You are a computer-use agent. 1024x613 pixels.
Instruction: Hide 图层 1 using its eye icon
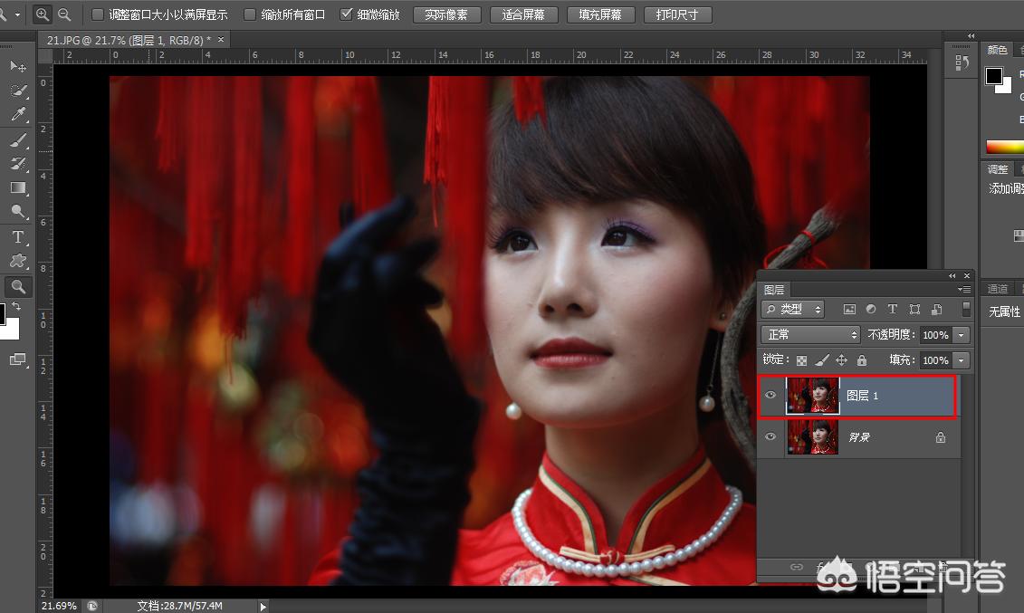tap(770, 396)
